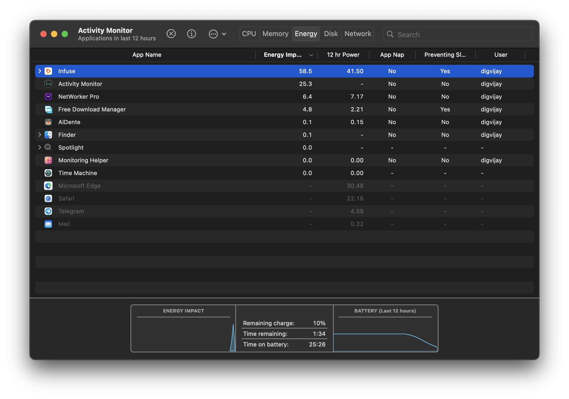Click the Infuse app icon
Screen dimensions: 569x399
48,71
